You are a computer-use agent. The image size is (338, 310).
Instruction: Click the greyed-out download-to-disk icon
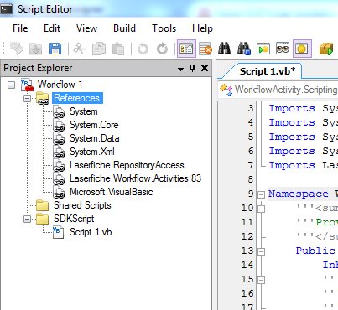36,49
